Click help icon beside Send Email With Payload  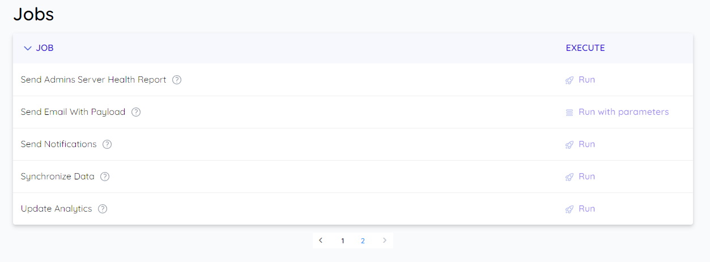(x=136, y=112)
